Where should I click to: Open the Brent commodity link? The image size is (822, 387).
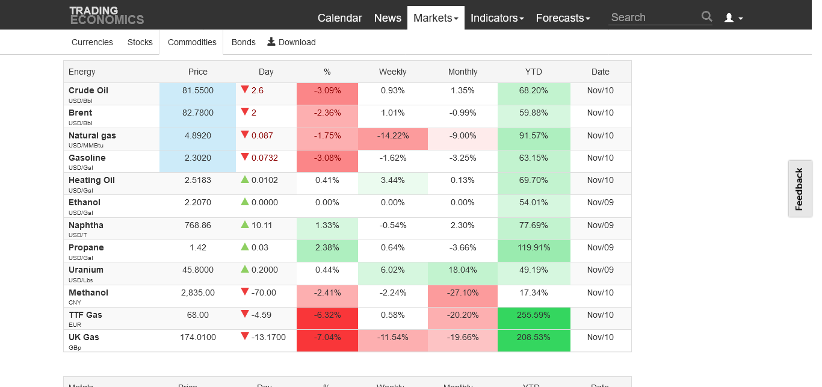click(x=81, y=113)
